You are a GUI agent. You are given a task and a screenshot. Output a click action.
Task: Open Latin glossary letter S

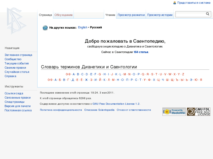(152, 74)
